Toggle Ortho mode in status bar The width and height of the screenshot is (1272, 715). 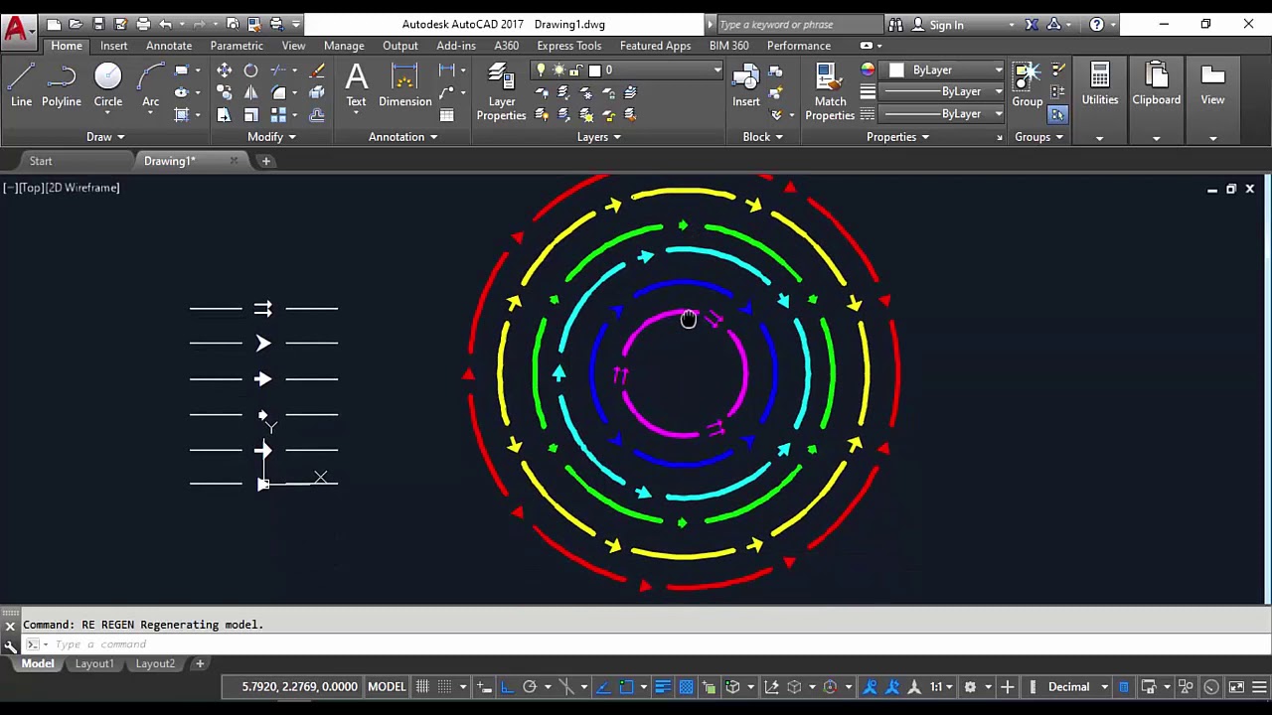pos(507,686)
